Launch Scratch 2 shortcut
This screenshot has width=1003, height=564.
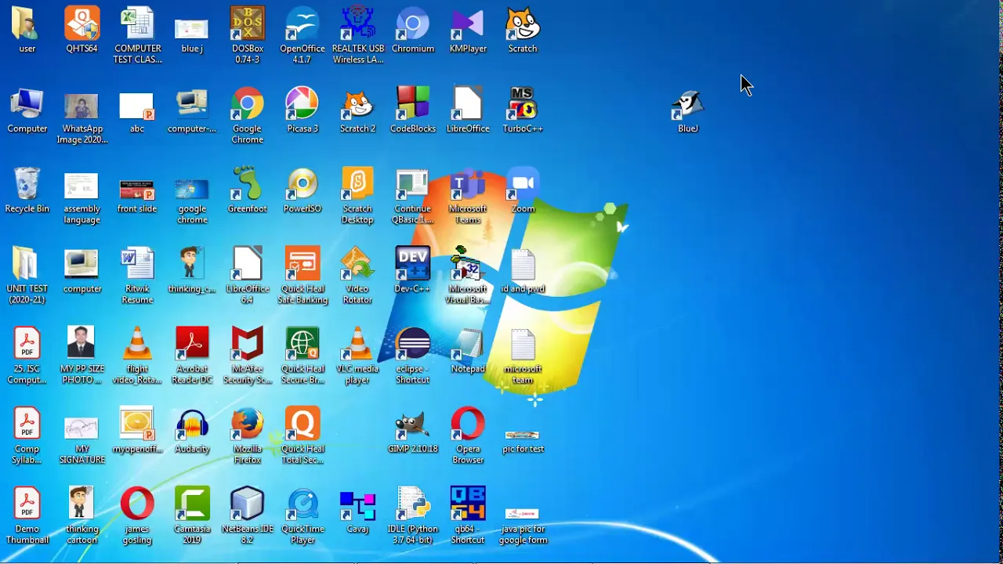pos(357,110)
